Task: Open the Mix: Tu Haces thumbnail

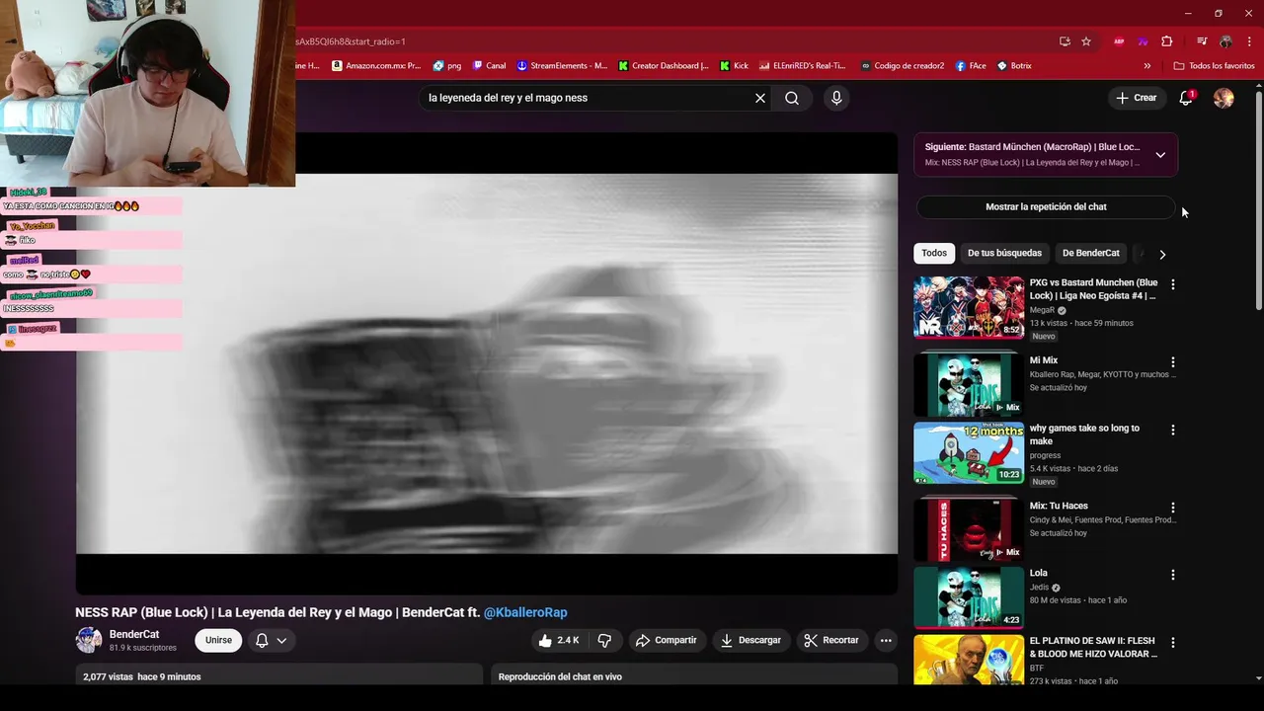Action: pos(969,529)
